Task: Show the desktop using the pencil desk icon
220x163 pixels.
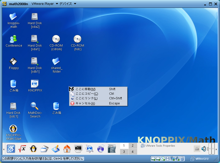Action: [x=56, y=149]
